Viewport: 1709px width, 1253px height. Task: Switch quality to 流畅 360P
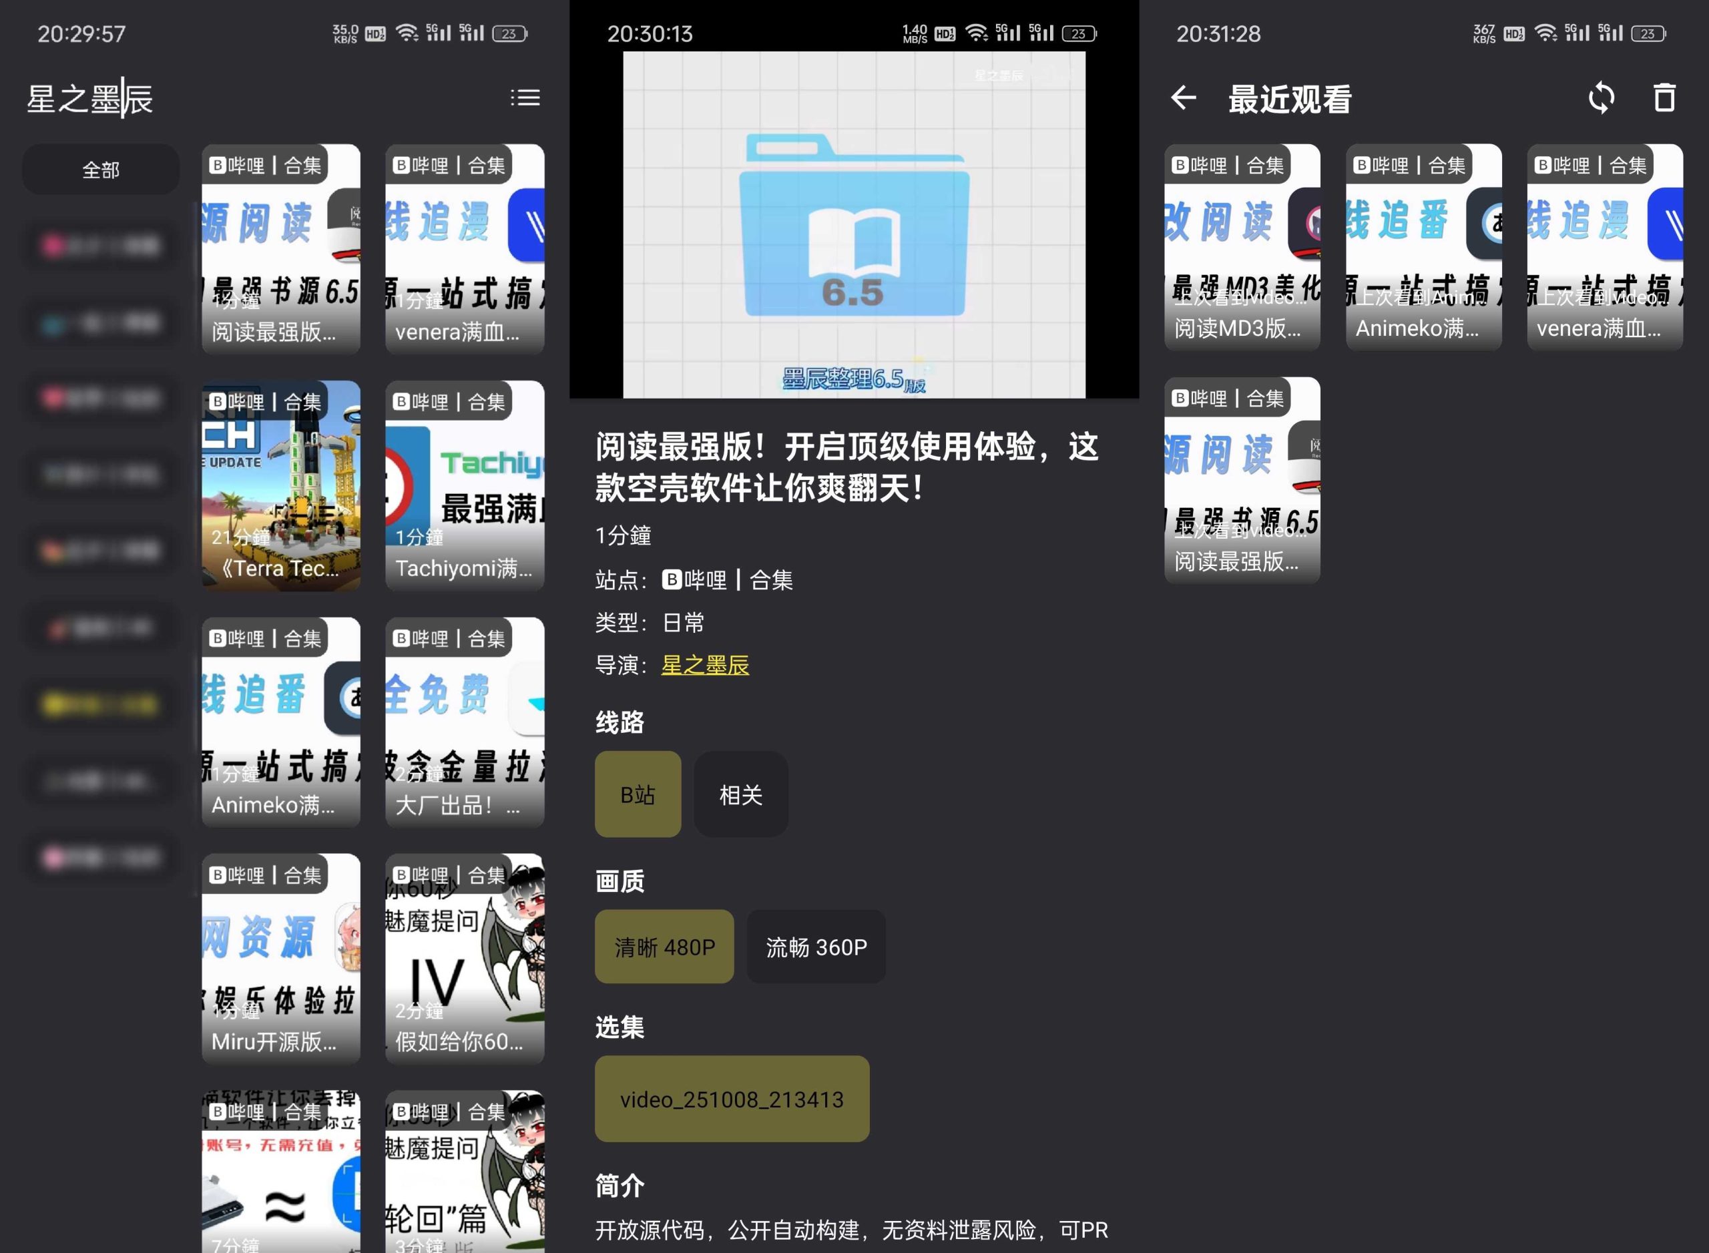815,946
